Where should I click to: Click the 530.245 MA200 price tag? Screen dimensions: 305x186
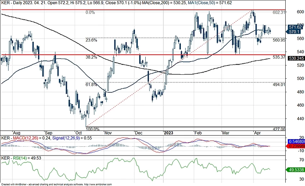pos(296,59)
